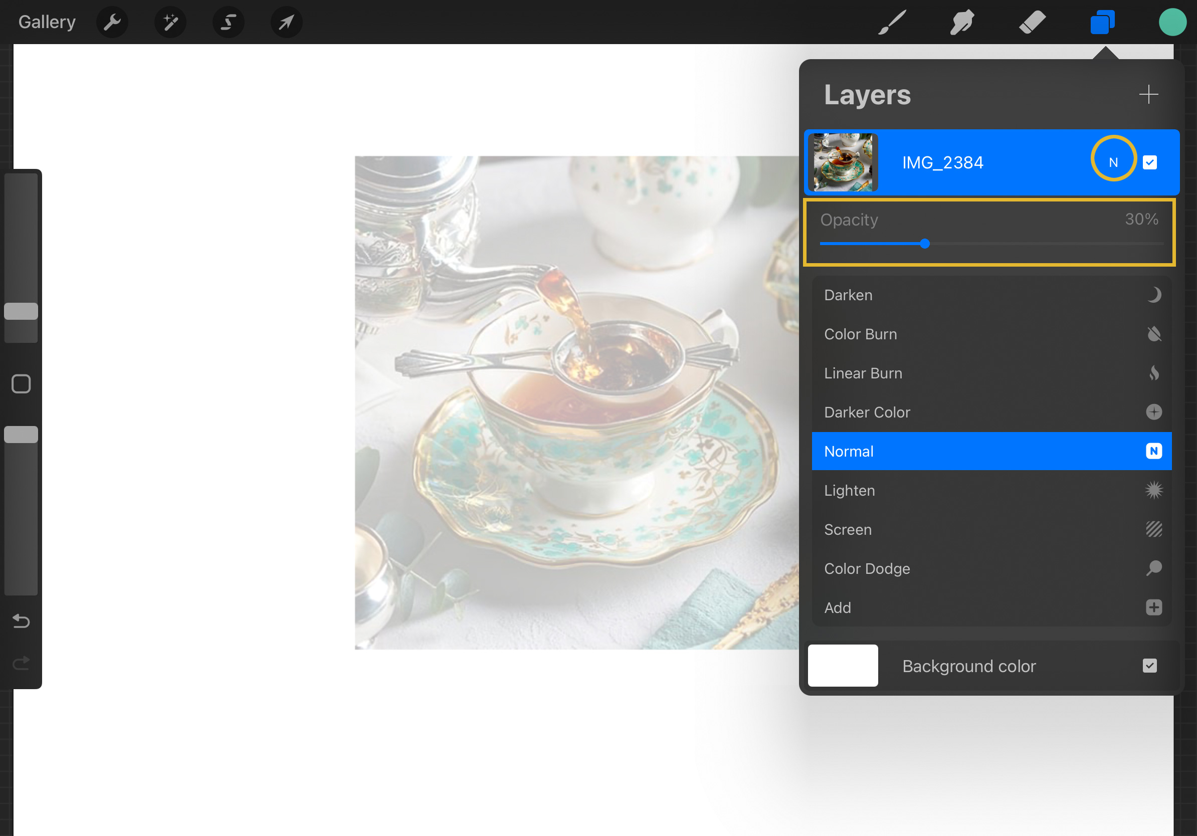Close the Layers panel via layers icon
The width and height of the screenshot is (1197, 836).
[1102, 23]
